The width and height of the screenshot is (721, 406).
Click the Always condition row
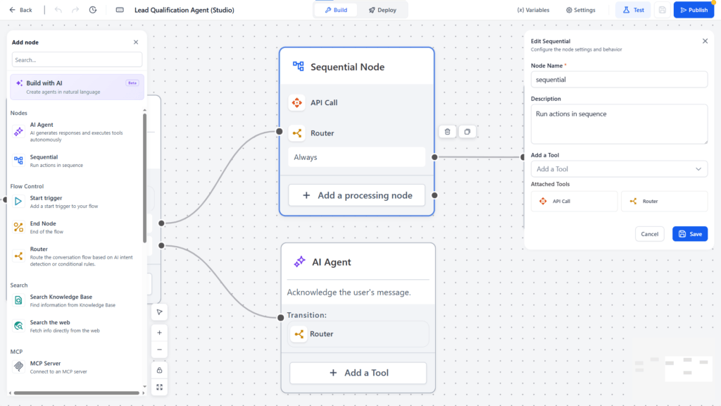point(357,157)
